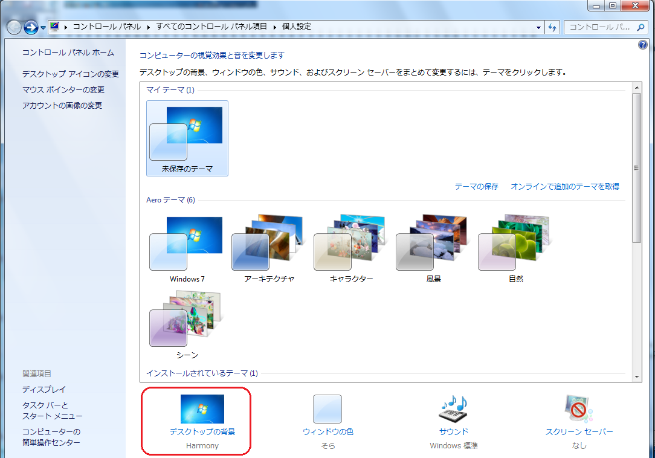Open address bar history dropdown
Image resolution: width=655 pixels, height=458 pixels.
pos(538,28)
